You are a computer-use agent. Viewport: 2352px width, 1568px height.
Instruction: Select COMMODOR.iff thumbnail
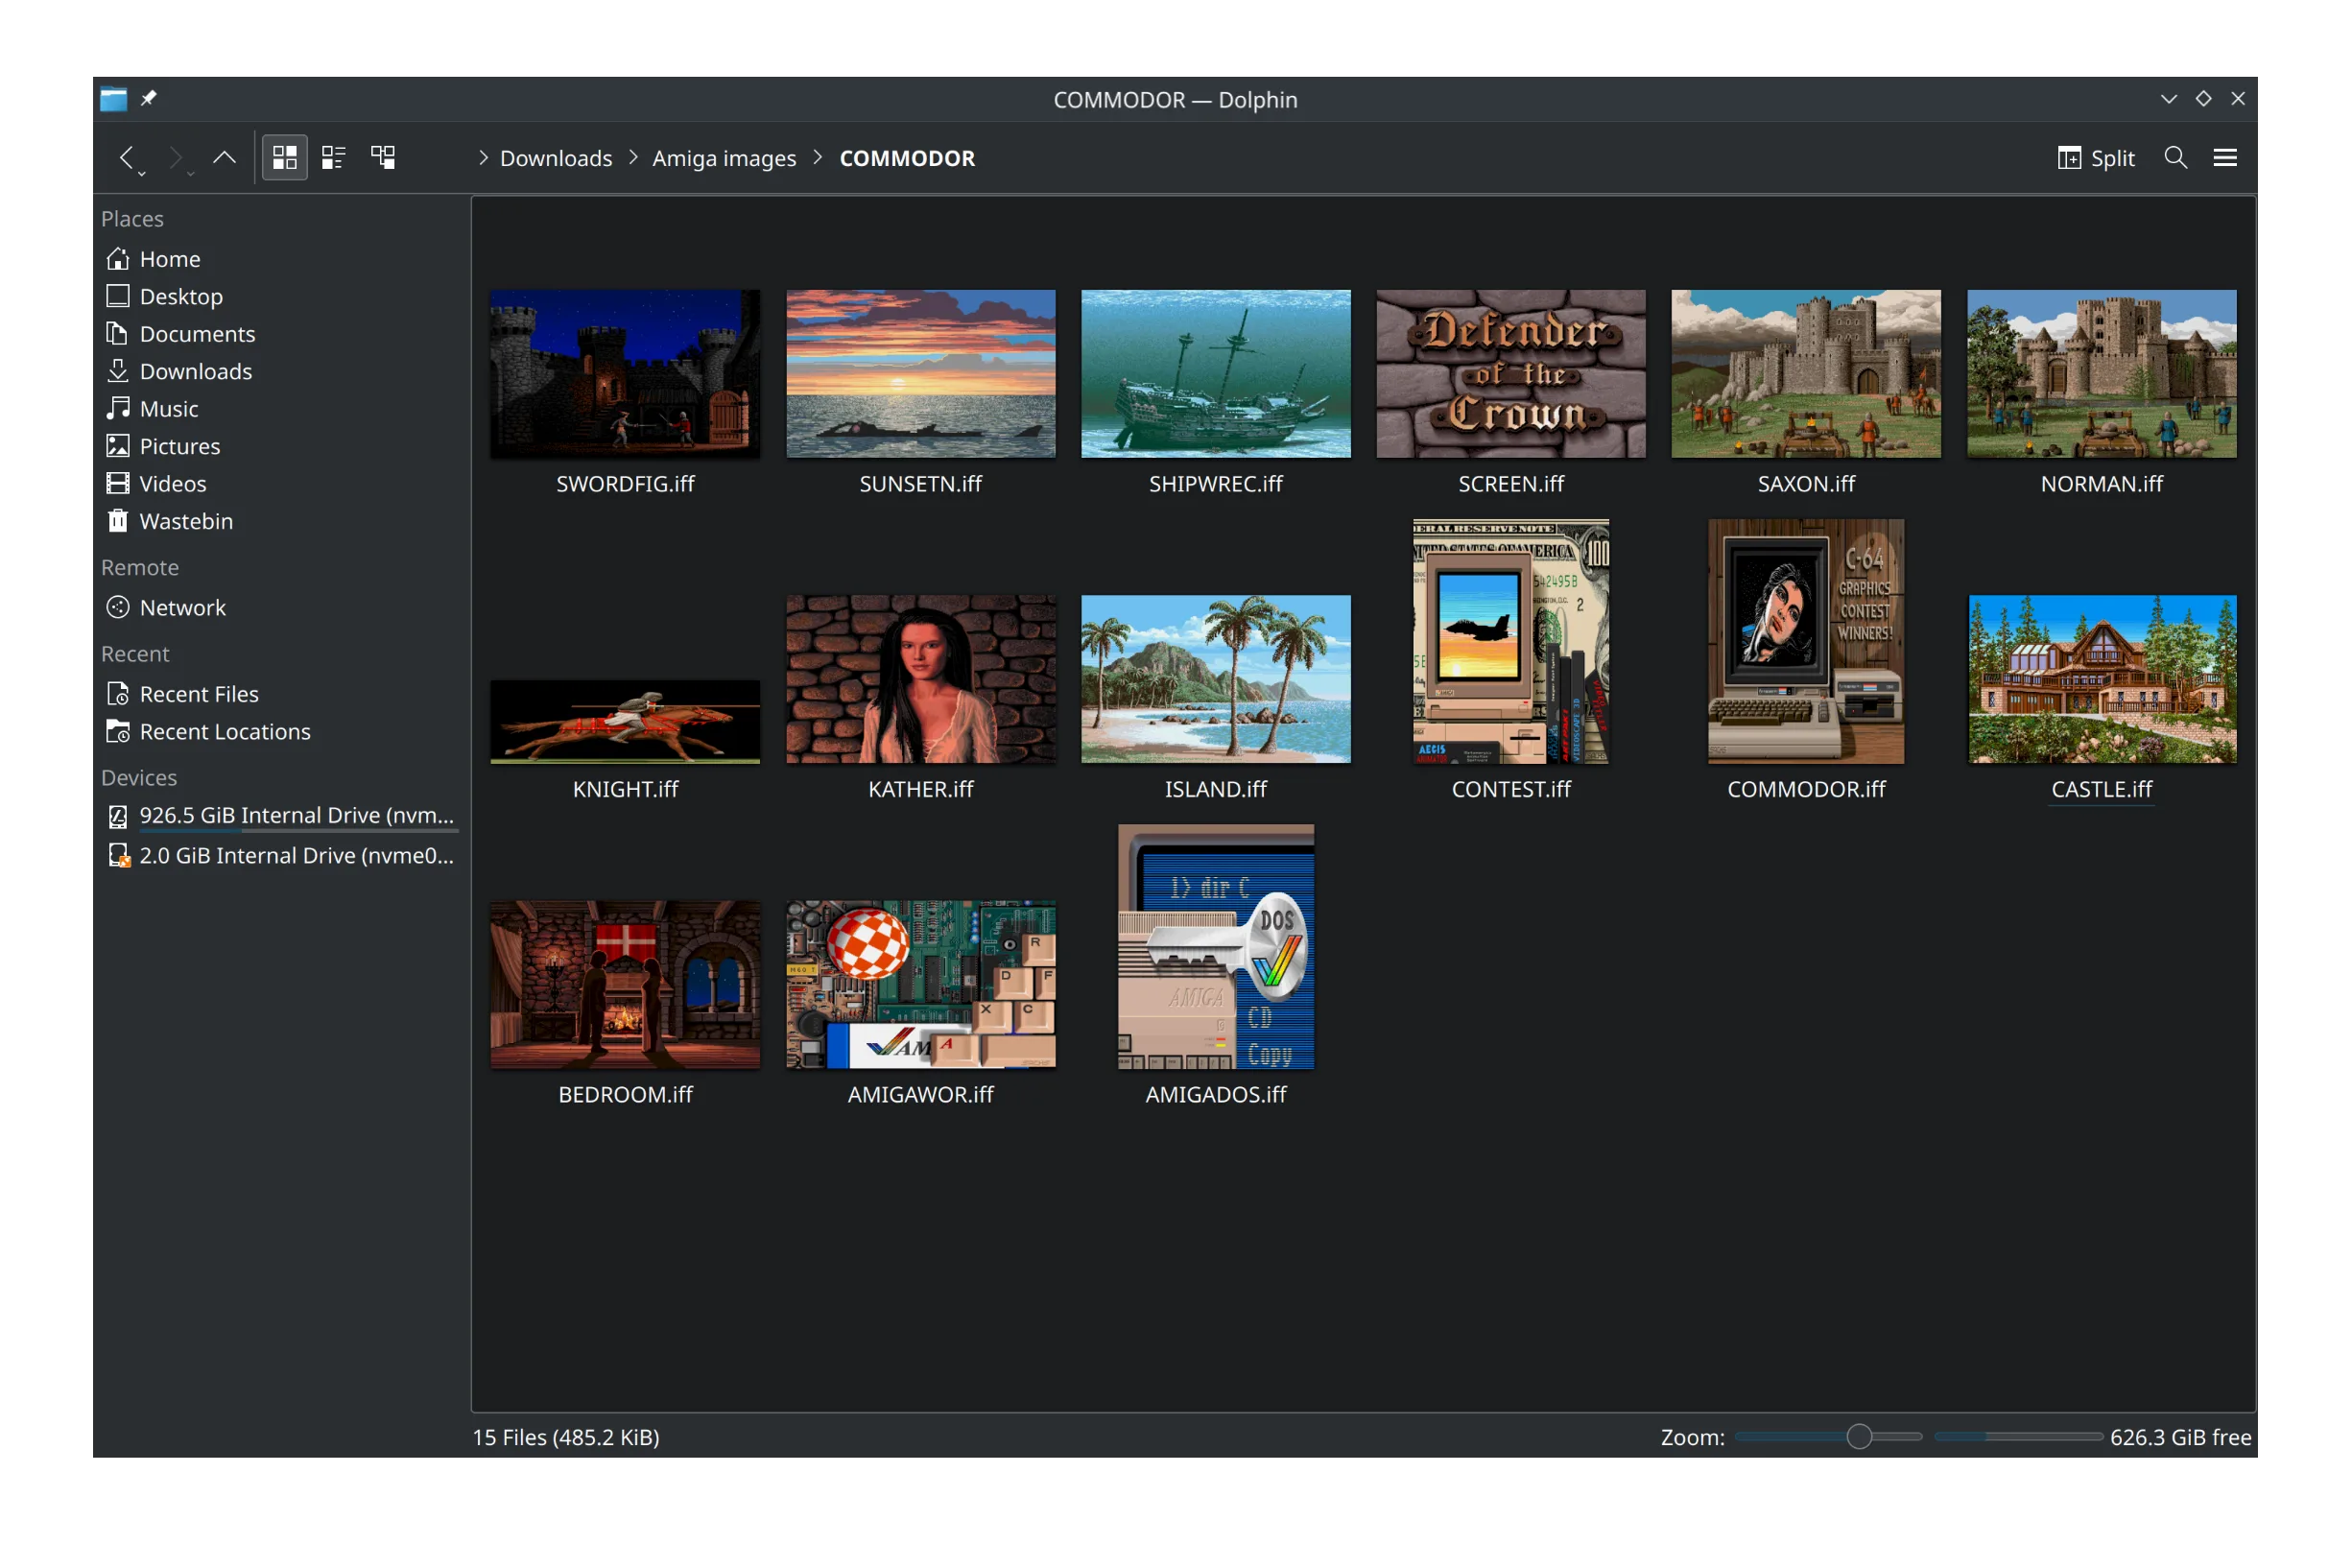tap(1806, 641)
